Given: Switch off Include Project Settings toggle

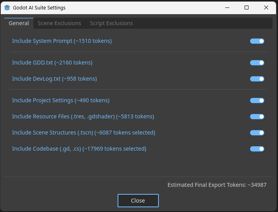Looking at the screenshot, I should point(257,101).
